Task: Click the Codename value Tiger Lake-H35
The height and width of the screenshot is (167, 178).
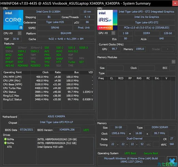Action: [55, 22]
